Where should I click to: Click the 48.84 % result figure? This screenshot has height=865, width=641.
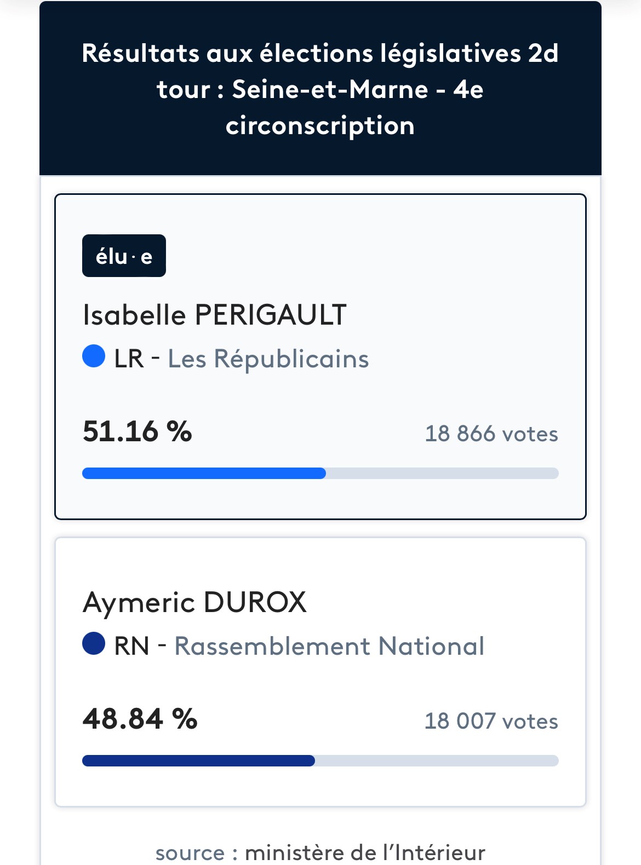(140, 719)
